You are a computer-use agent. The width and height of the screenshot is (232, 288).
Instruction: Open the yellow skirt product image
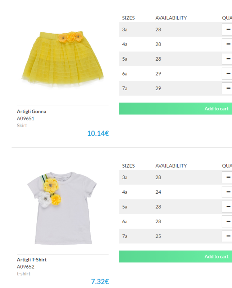pyautogui.click(x=62, y=59)
